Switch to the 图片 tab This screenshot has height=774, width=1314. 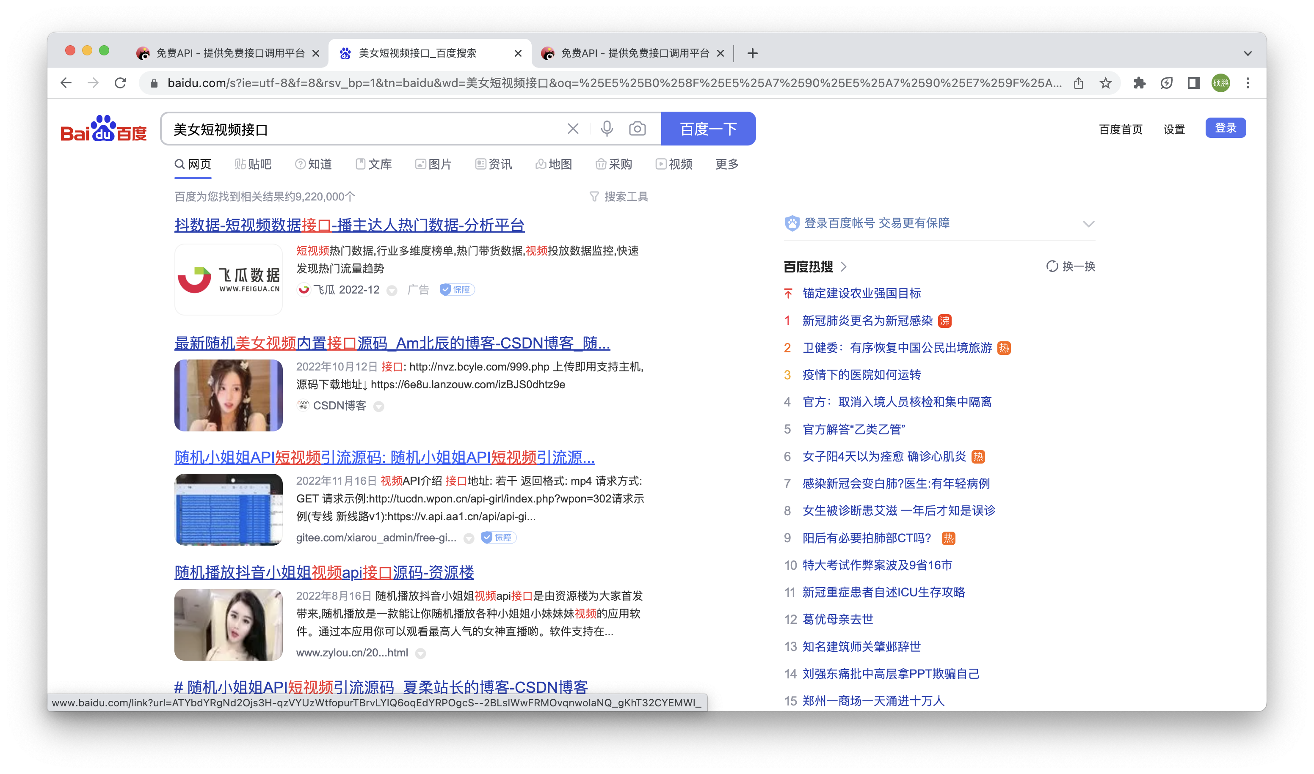433,164
